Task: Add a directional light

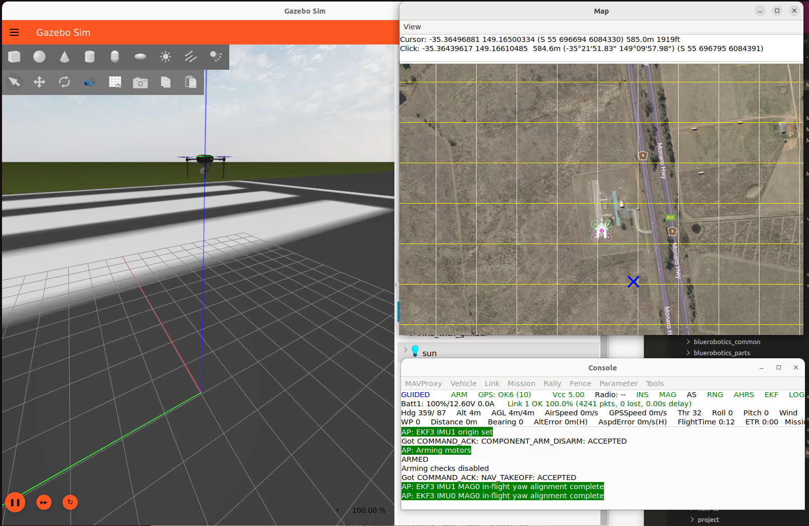Action: 191,57
